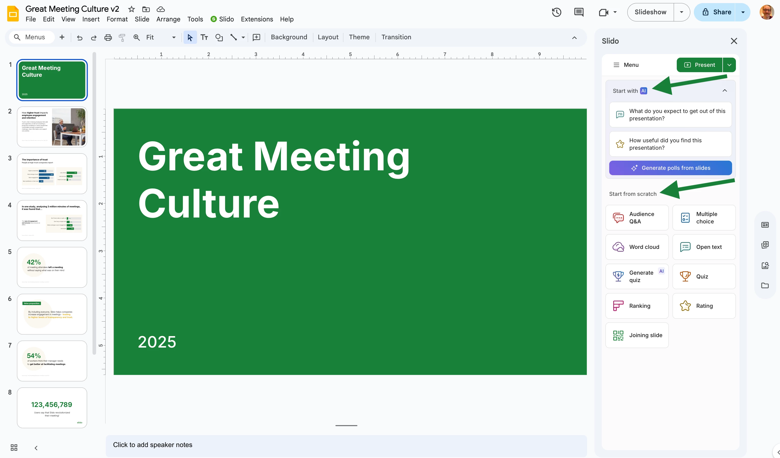
Task: Select slide 5 thumbnail showing 42%
Action: click(52, 267)
